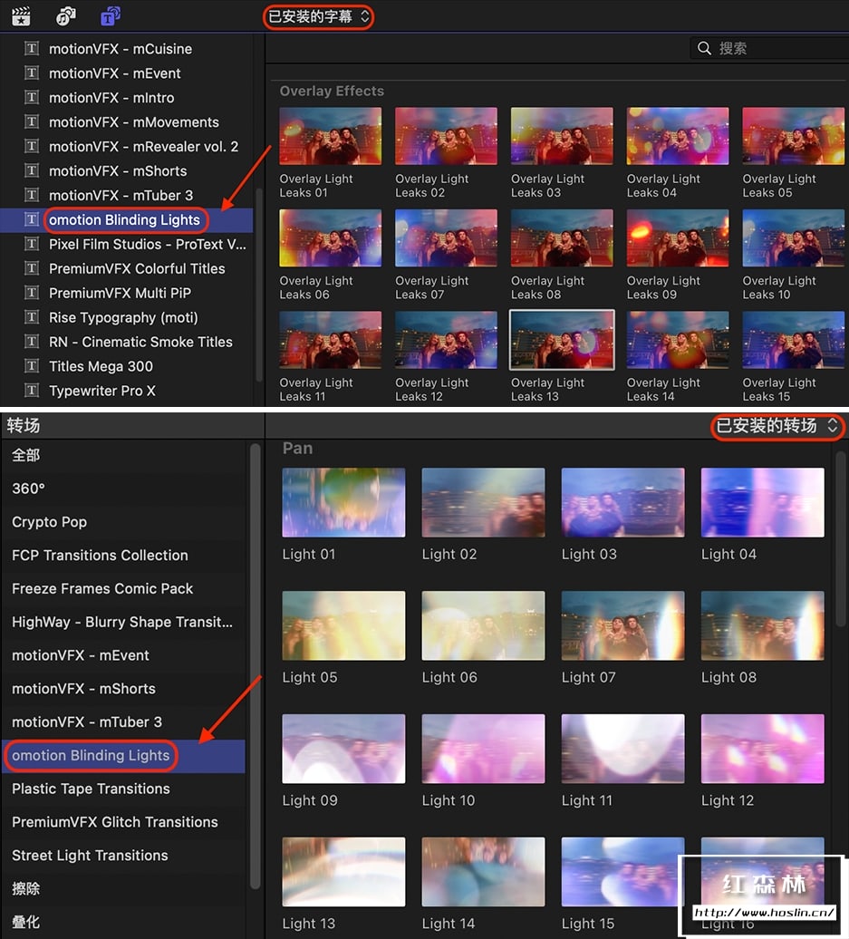This screenshot has width=849, height=939.
Task: Select the 360° transitions category
Action: pyautogui.click(x=122, y=489)
